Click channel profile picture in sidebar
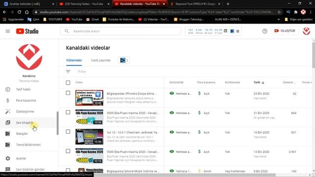 [x=29, y=57]
